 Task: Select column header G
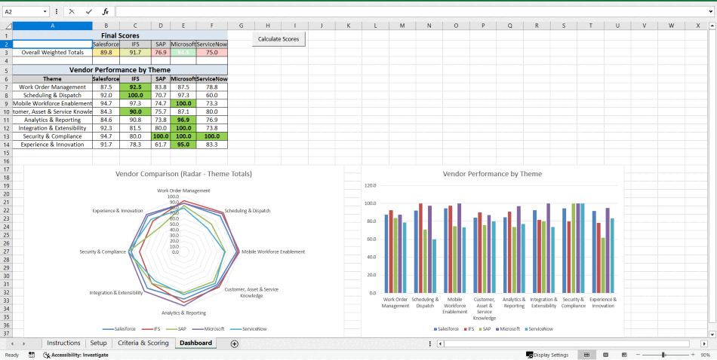(x=241, y=26)
